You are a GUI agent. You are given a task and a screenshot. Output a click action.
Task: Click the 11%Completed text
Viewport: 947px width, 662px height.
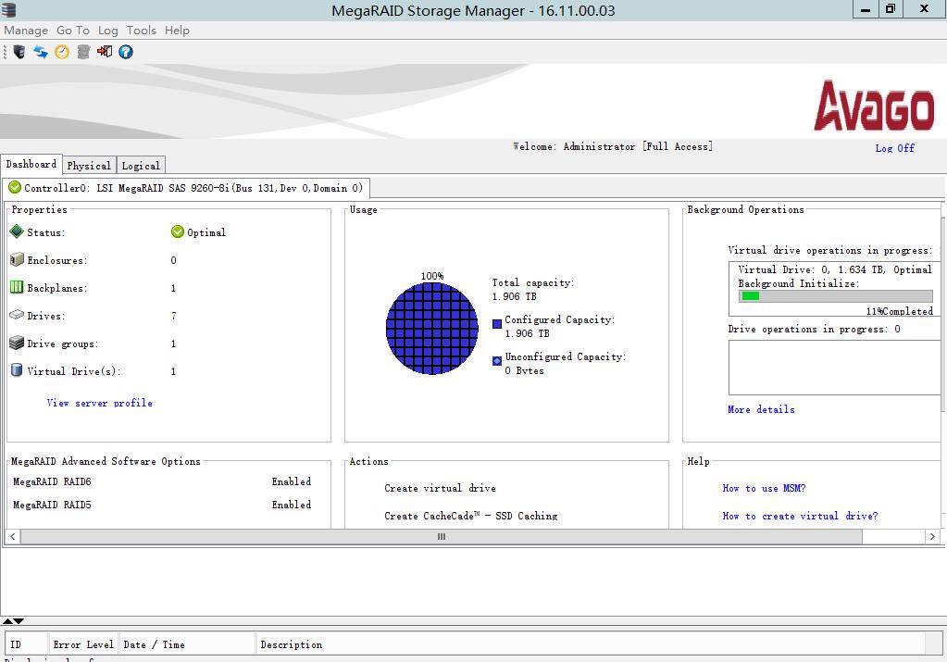[x=899, y=311]
